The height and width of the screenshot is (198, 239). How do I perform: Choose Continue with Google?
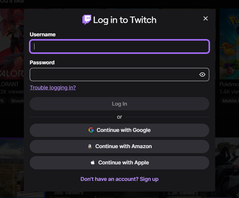pos(119,130)
